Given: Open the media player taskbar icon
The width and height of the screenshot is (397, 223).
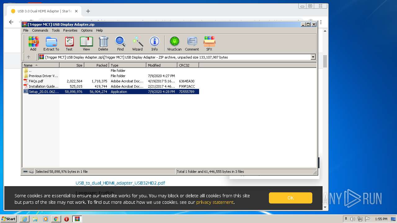Looking at the screenshot, I should pyautogui.click(x=46, y=219).
